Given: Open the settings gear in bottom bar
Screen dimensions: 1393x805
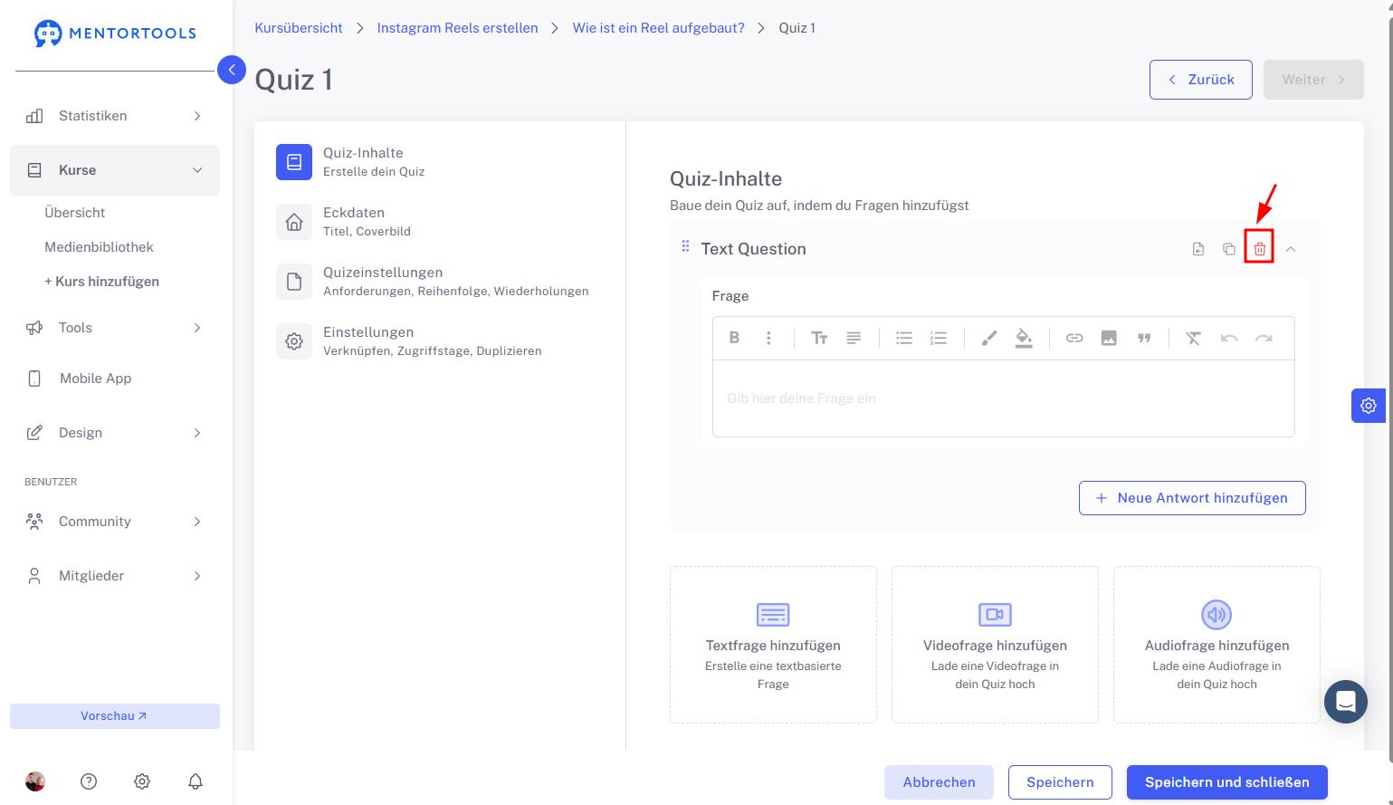Looking at the screenshot, I should click(x=142, y=781).
